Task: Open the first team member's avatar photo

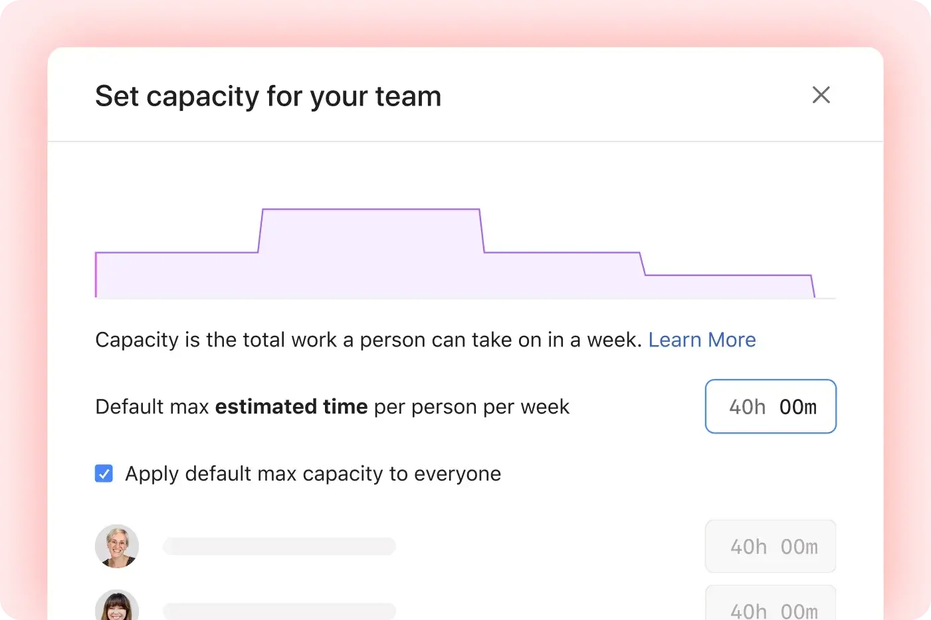Action: pos(117,546)
